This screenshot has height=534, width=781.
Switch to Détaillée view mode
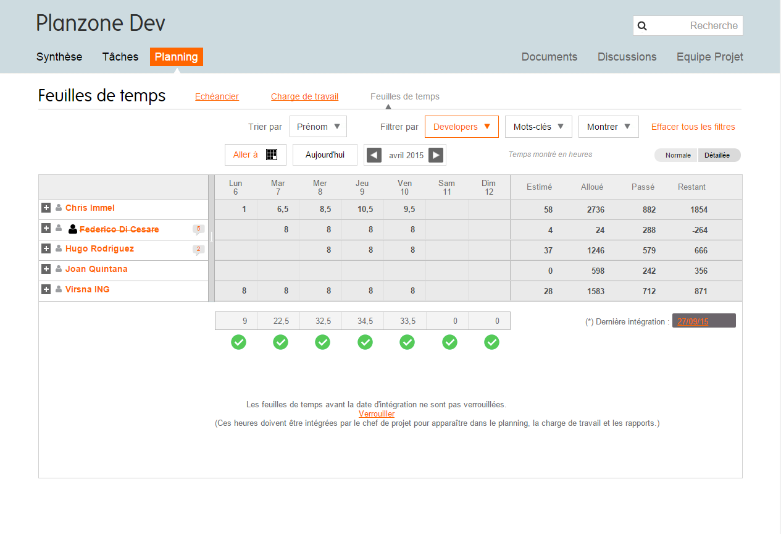[x=719, y=155]
